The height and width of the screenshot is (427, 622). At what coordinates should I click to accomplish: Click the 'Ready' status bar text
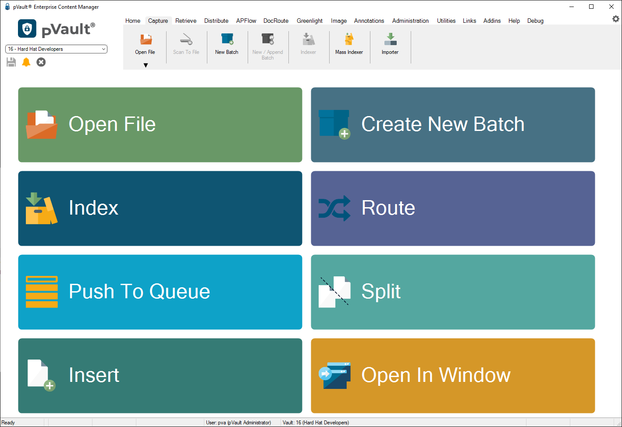8,423
